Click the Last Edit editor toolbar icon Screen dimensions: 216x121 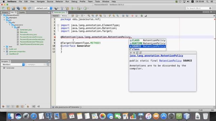73,16
